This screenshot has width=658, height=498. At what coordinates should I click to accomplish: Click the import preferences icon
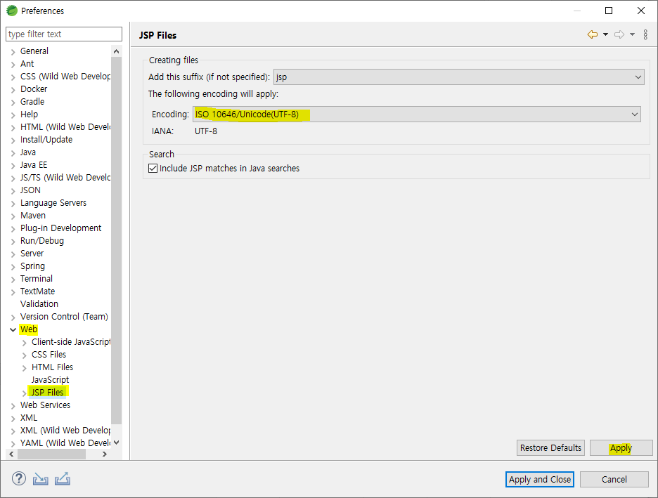pos(41,479)
